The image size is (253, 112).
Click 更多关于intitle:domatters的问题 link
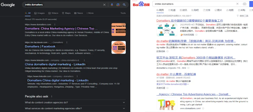click(173, 84)
